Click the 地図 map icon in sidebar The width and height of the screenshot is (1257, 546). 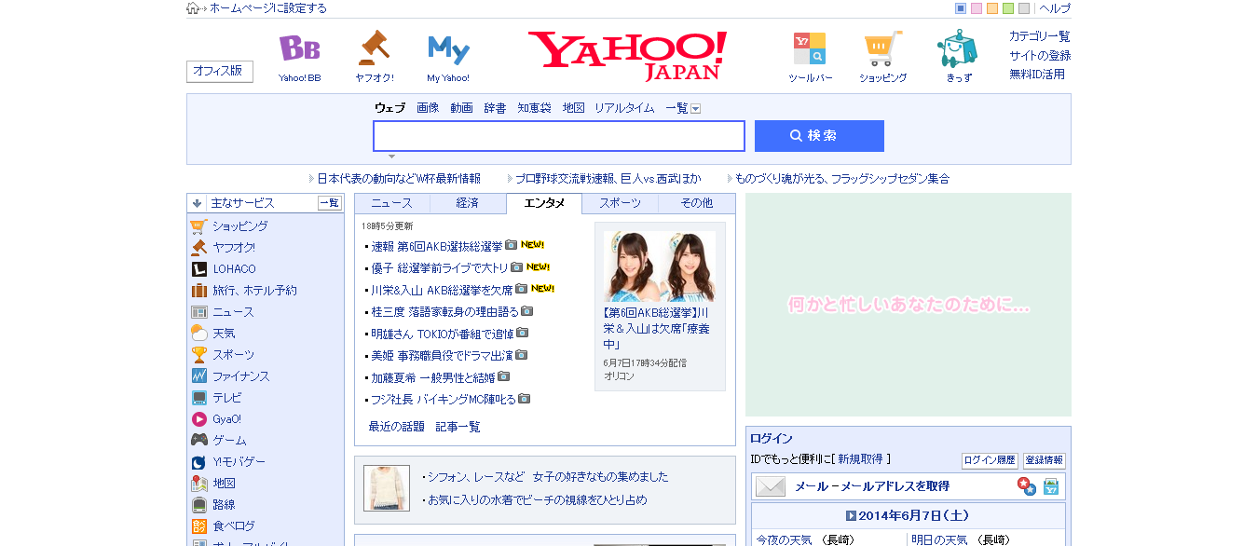tap(198, 484)
